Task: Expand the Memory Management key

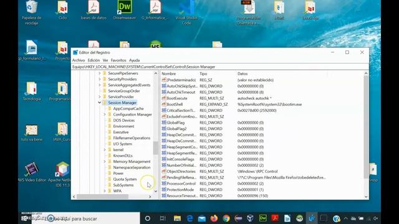Action: coord(105,162)
